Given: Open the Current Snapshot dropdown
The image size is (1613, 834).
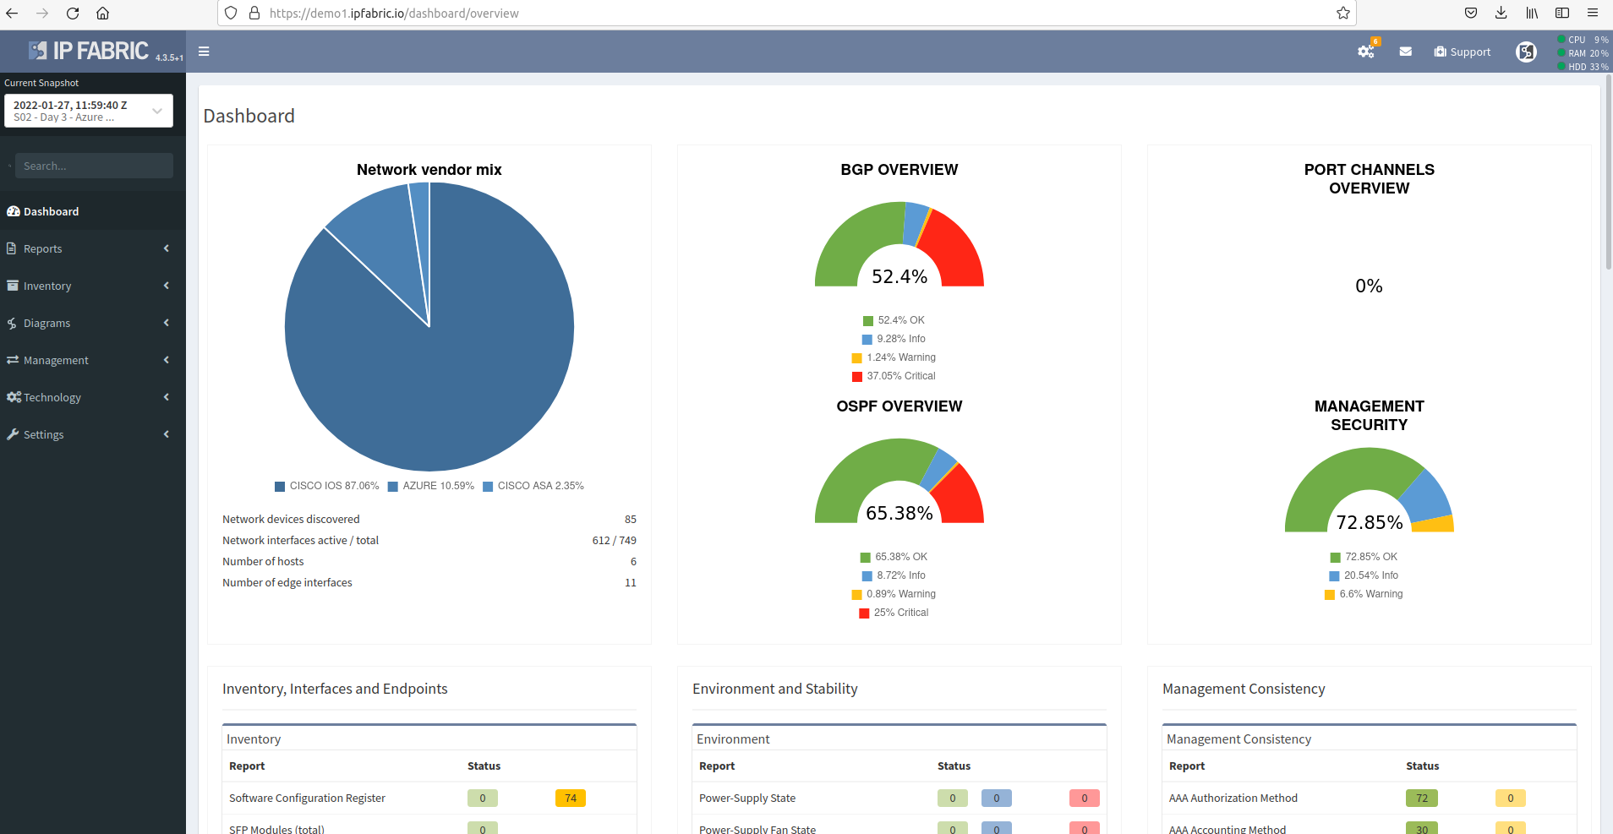Looking at the screenshot, I should pyautogui.click(x=89, y=111).
